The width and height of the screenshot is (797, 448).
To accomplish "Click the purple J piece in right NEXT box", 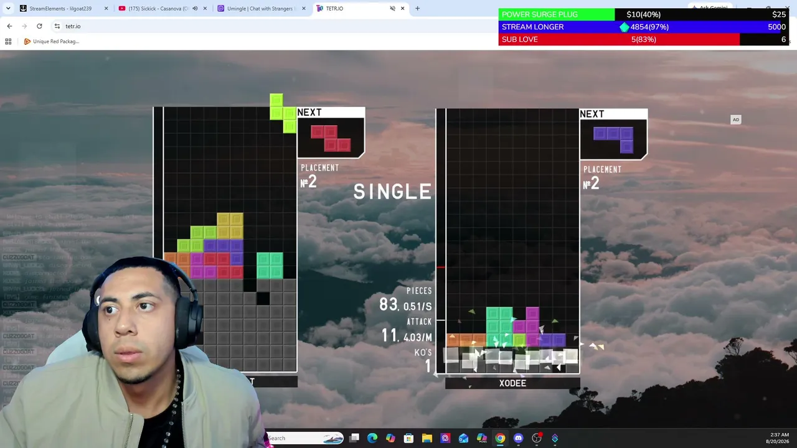I will coord(613,140).
